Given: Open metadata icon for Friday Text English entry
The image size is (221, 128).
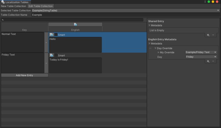Looking at the screenshot, I should click(x=51, y=55).
